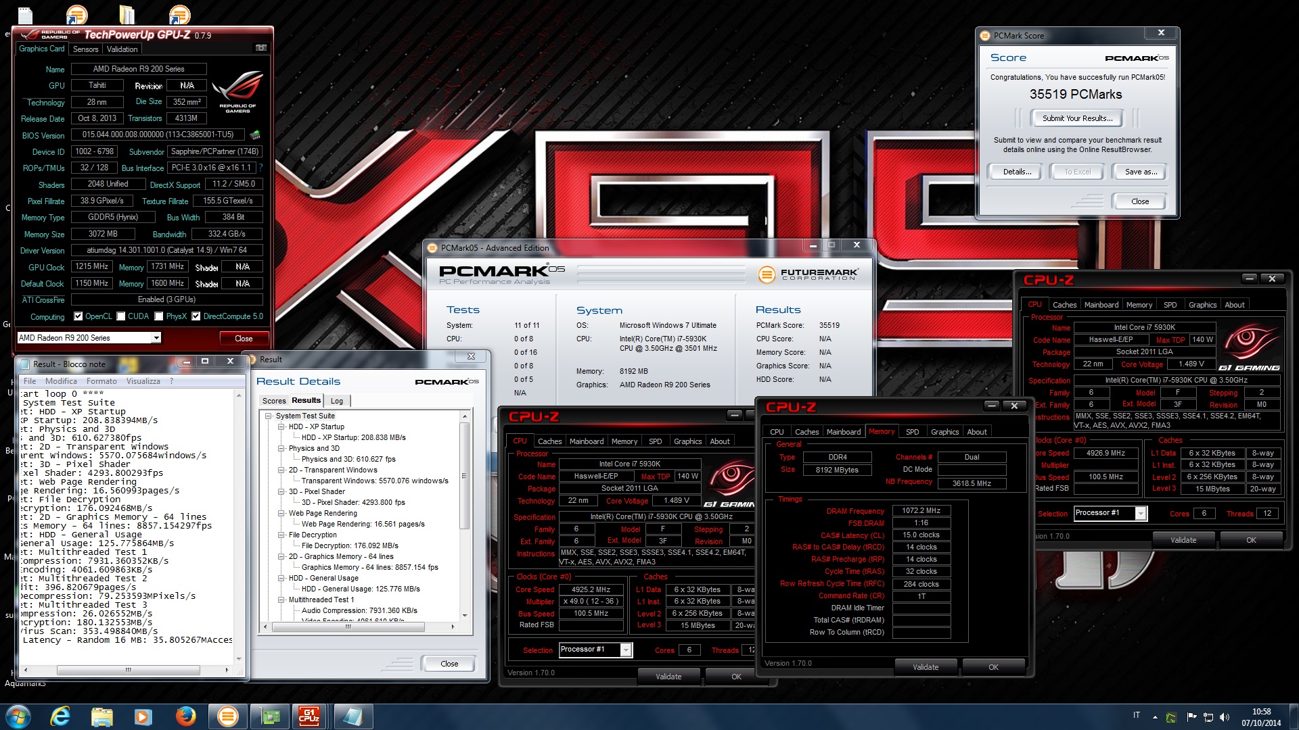Switch to the Validation tab in GPU-Z
Image resolution: width=1299 pixels, height=730 pixels.
tap(122, 49)
